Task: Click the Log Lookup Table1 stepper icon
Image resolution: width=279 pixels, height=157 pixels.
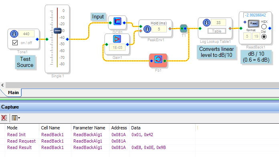Action: [206, 22]
